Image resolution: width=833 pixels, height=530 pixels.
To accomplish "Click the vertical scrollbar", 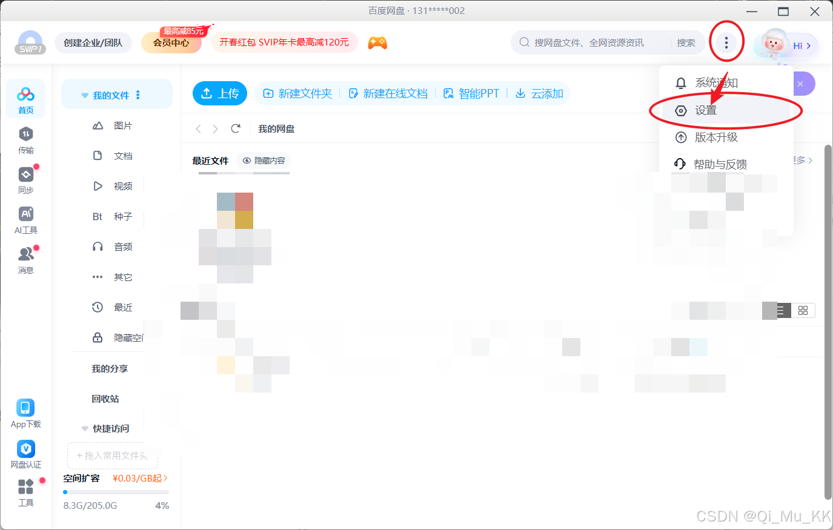I will 828,321.
